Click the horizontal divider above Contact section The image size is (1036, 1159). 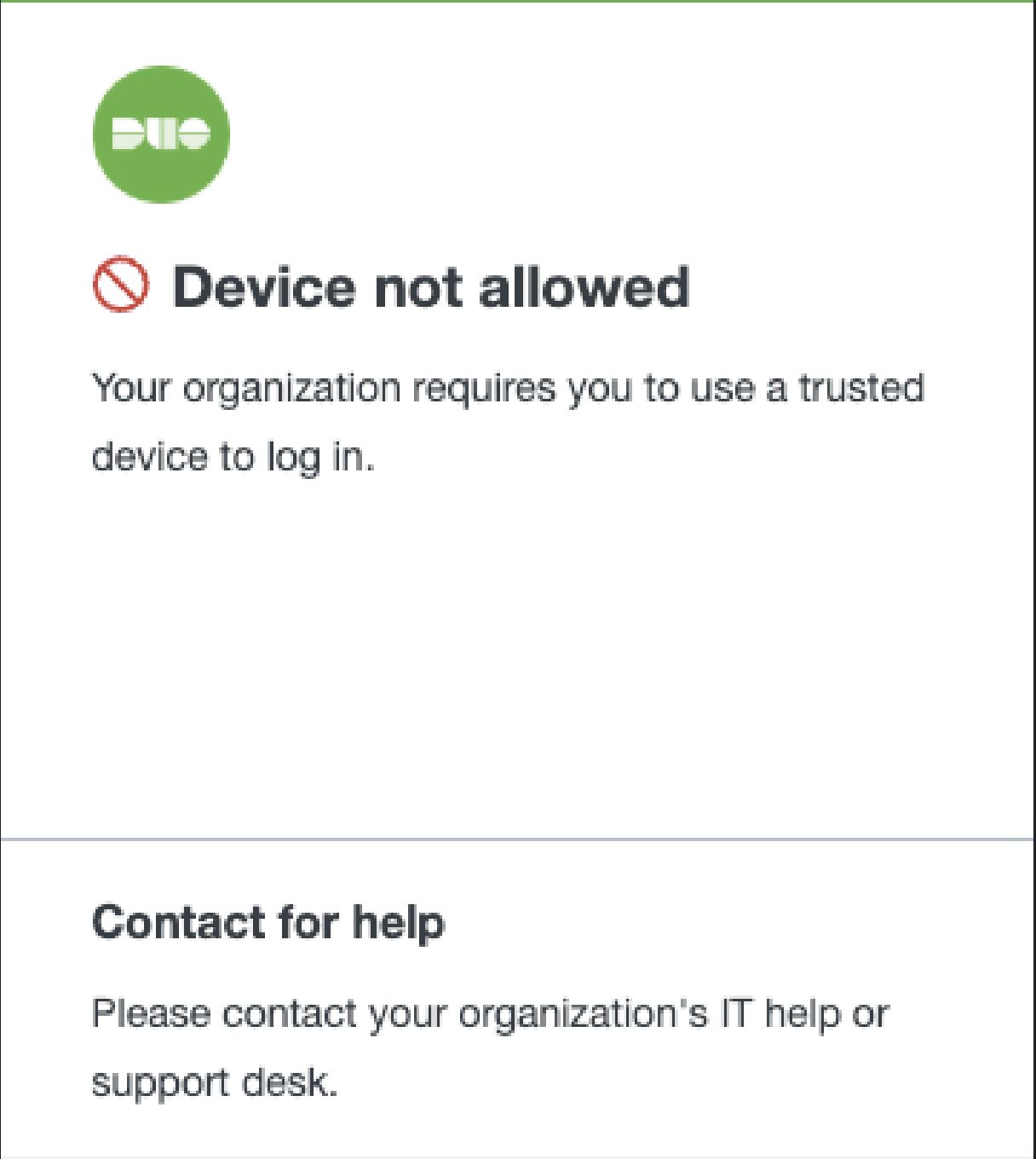pos(518,839)
